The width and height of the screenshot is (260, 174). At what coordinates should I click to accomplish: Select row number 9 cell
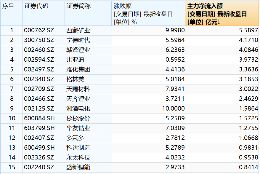pos(12,109)
